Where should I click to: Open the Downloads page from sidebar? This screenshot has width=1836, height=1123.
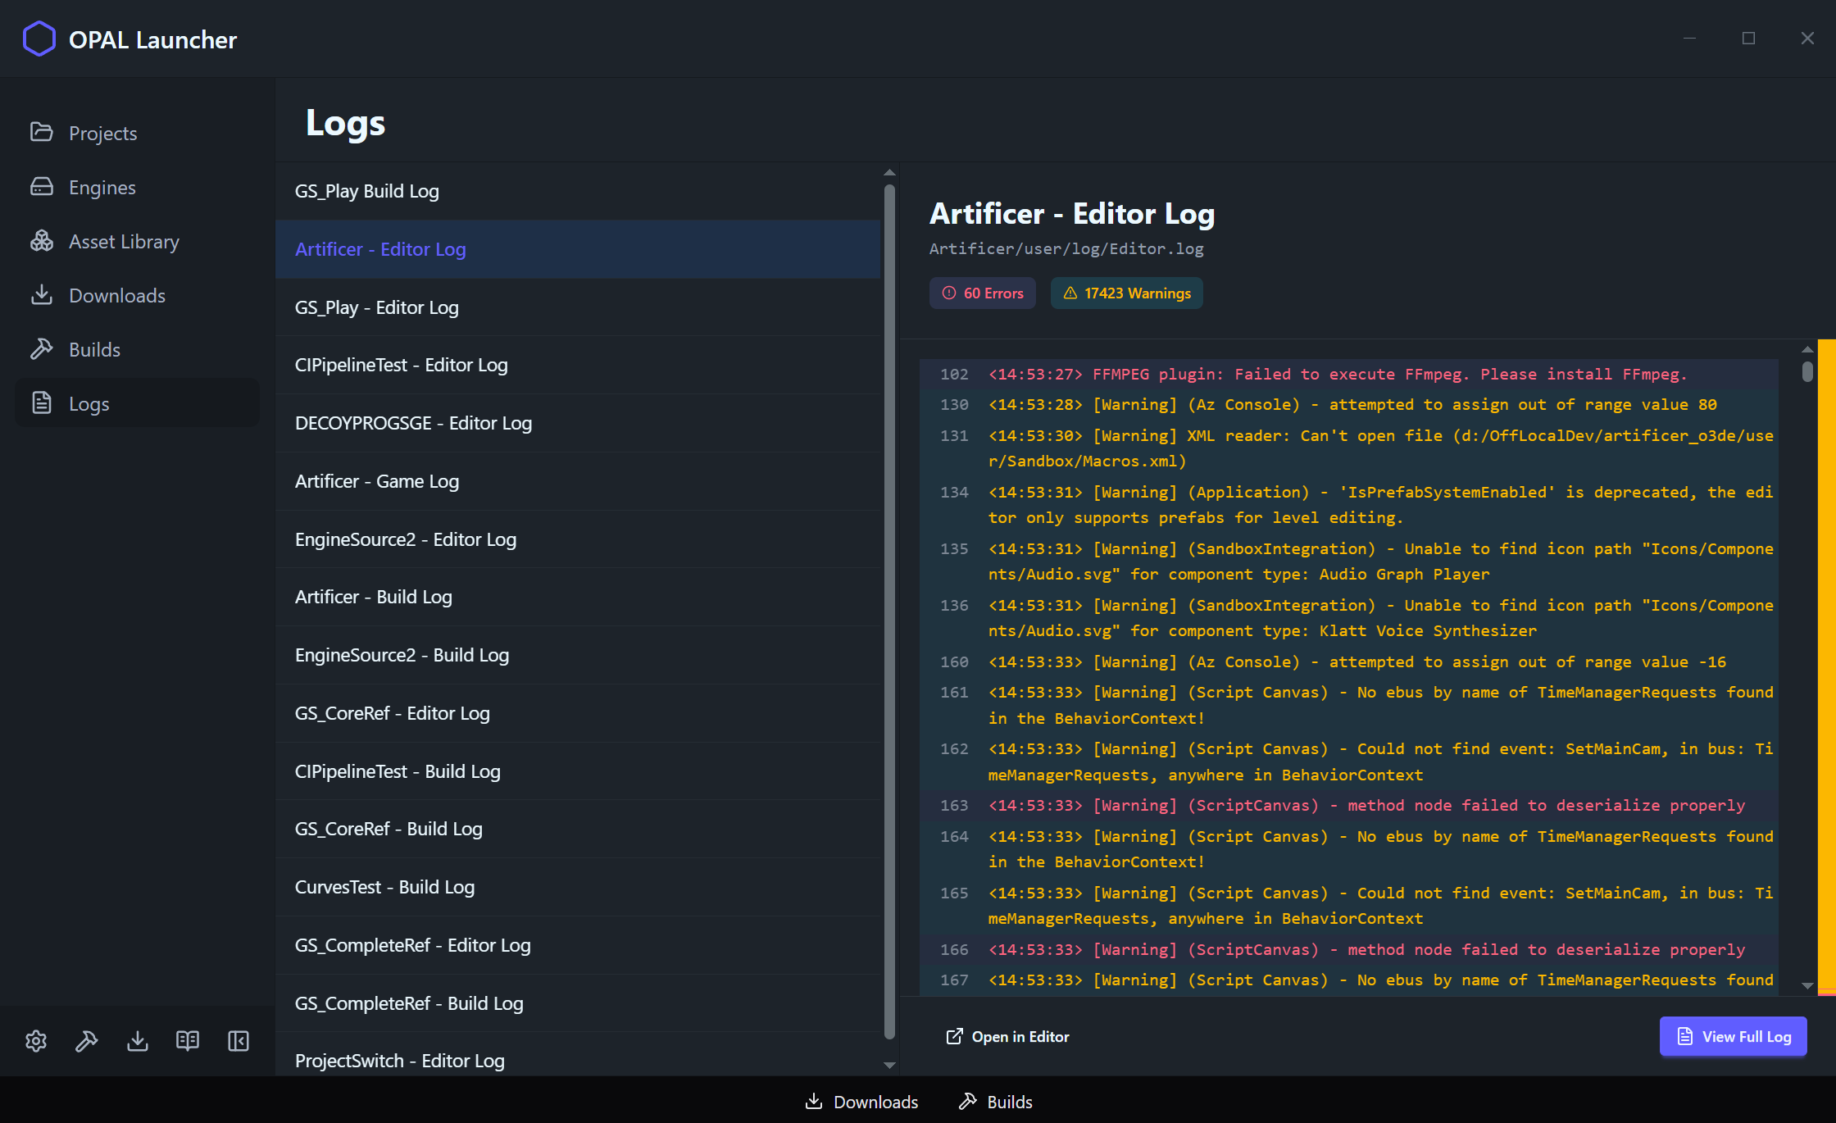click(137, 295)
